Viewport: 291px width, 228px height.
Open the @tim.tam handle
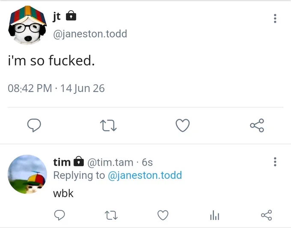[110, 162]
